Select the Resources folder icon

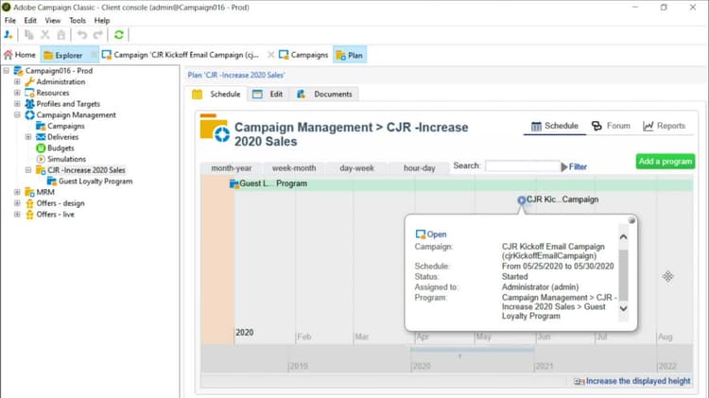pyautogui.click(x=29, y=93)
